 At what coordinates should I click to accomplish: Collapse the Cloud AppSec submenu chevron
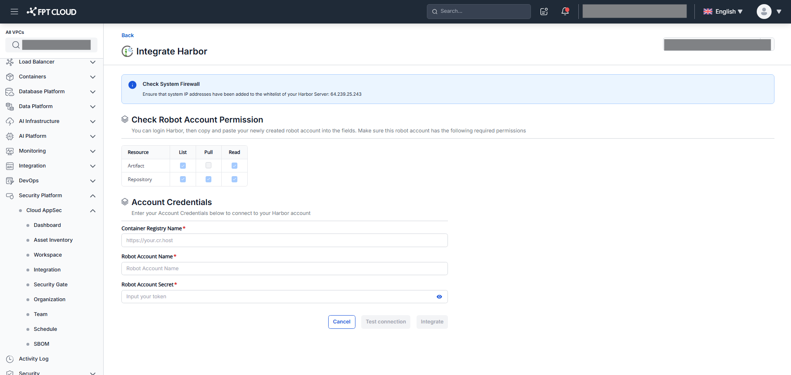point(93,210)
